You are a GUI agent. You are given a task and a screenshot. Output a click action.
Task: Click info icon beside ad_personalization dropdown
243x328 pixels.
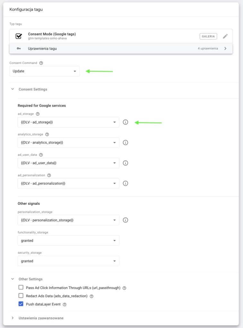point(126,183)
